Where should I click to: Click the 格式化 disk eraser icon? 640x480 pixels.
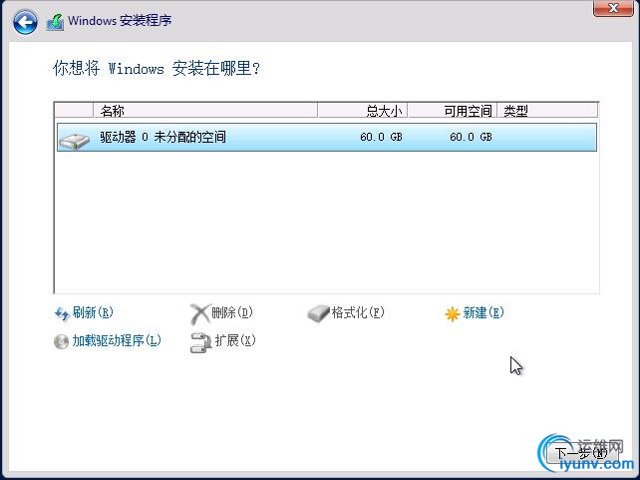point(318,313)
